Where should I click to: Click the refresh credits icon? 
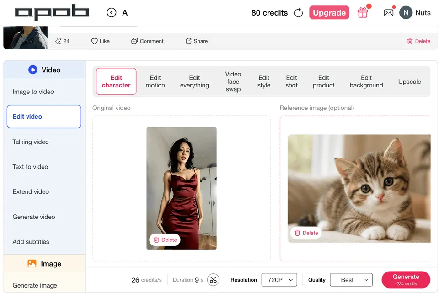[x=299, y=13]
